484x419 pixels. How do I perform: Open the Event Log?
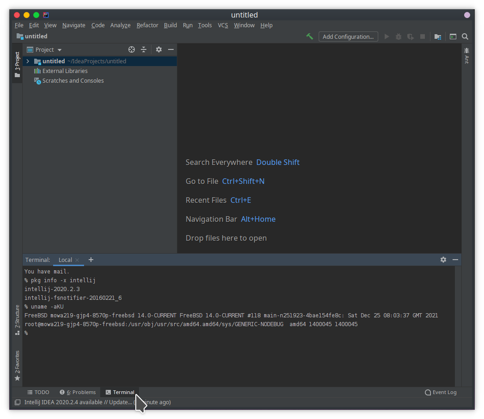click(x=441, y=392)
